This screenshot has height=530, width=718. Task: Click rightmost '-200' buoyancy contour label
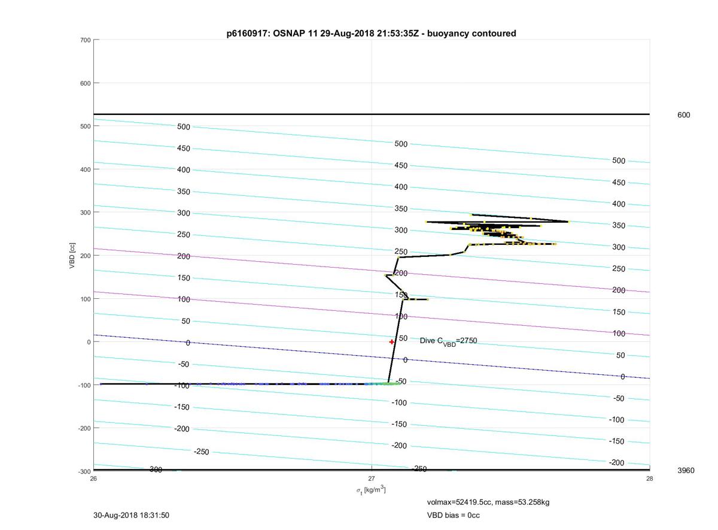pos(616,463)
